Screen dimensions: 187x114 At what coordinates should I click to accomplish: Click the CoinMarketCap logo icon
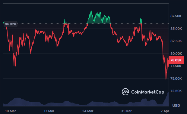(x=125, y=92)
